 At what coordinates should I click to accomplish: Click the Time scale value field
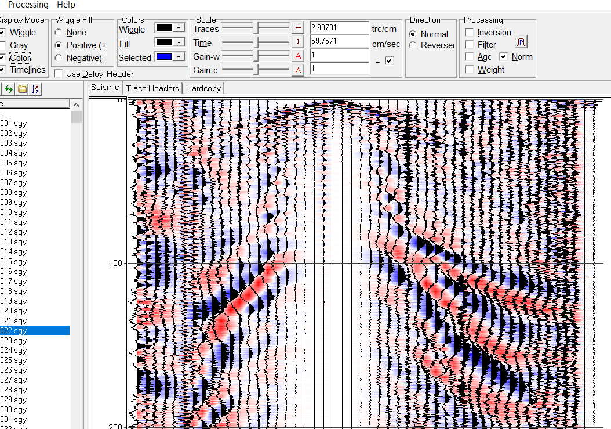pos(339,42)
